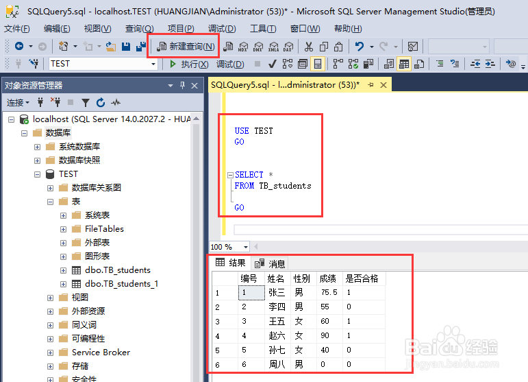Viewport: 528px width, 382px height.
Task: Click the new project icon
Action: (x=63, y=46)
